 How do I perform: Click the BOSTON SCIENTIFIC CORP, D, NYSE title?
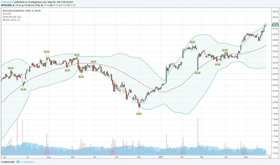point(22,11)
